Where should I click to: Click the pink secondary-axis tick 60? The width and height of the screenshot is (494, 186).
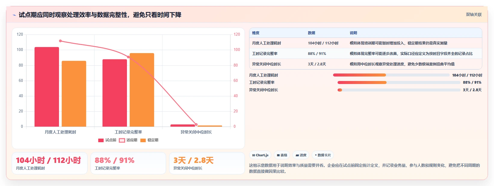coord(236,81)
